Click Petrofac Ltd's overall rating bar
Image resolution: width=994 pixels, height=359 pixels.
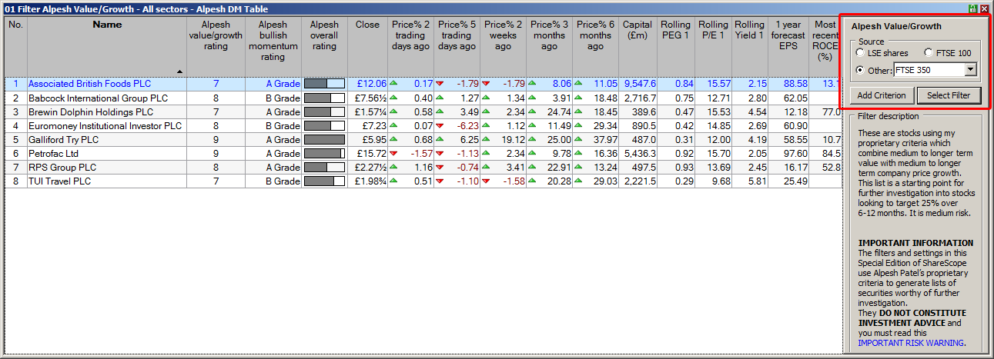click(x=324, y=153)
